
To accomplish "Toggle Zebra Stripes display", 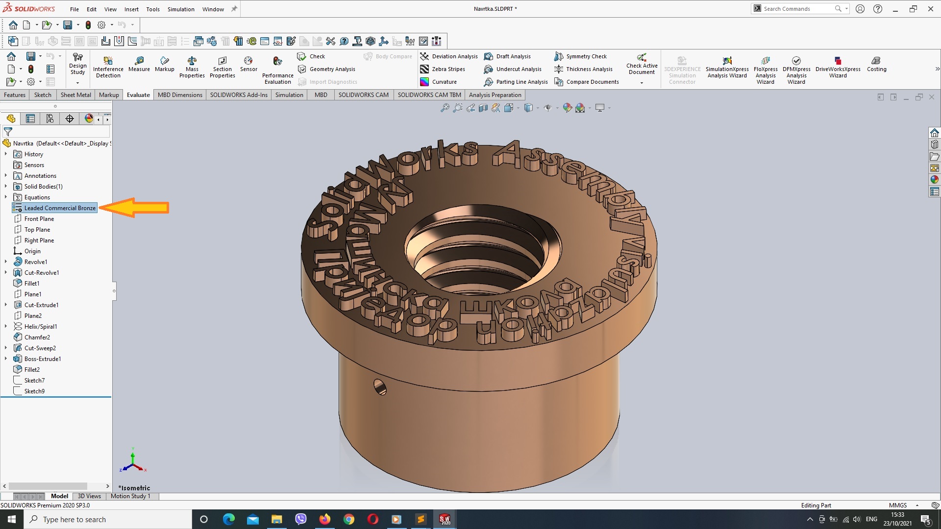I will (x=443, y=69).
